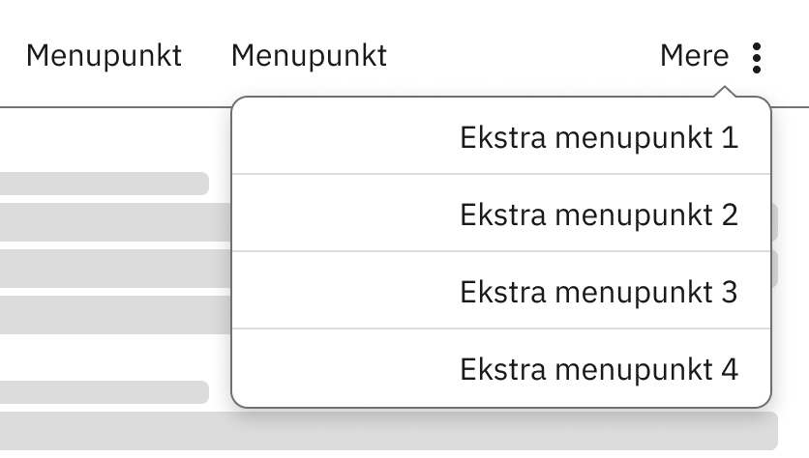Click the widest gray placeholder bar below the dropdown
Viewport: 809px width, 458px height.
pyautogui.click(x=387, y=430)
